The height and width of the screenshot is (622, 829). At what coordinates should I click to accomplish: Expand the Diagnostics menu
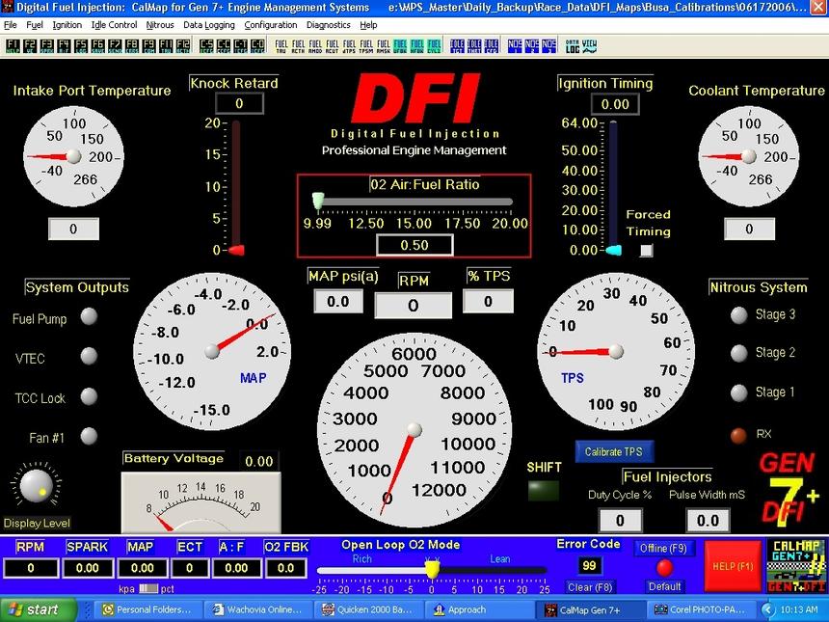pos(329,25)
